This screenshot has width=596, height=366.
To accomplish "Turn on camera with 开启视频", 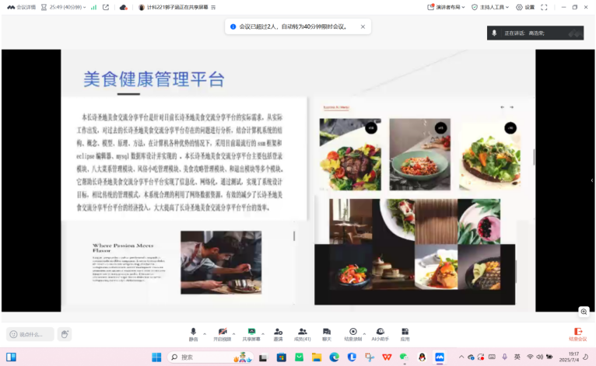I will [222, 333].
